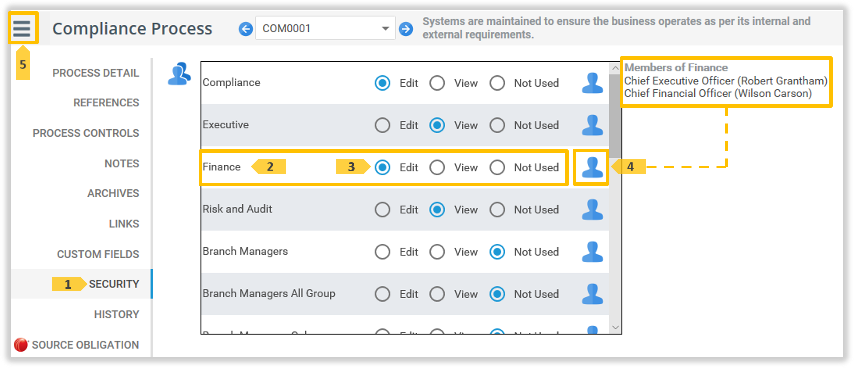Set Branch Managers All Group to Not Used
The image size is (854, 368).
[x=497, y=294]
